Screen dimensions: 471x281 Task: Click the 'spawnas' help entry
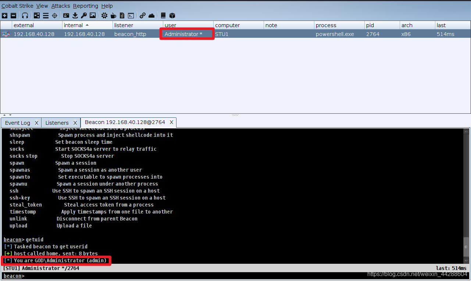[x=20, y=170]
